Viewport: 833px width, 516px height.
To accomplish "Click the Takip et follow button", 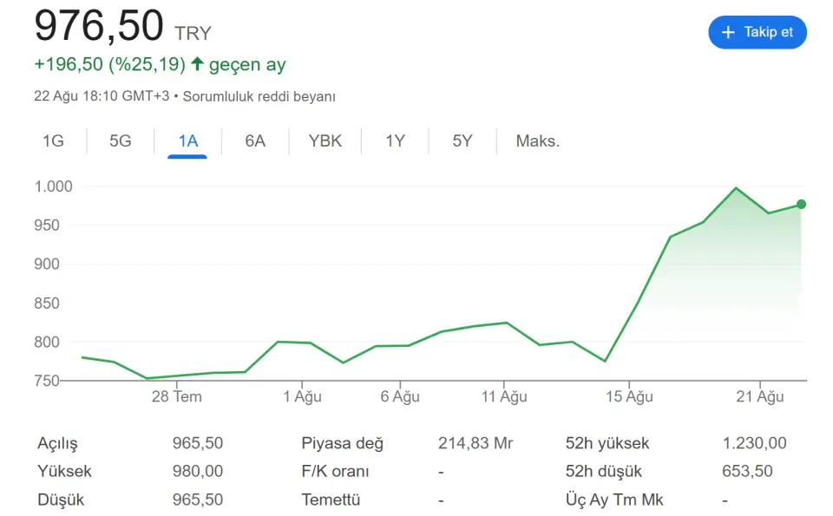I will 757,32.
